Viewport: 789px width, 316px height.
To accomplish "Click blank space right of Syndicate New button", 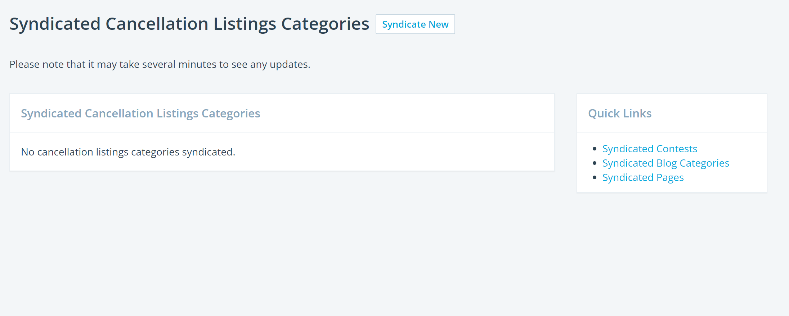I will [x=612, y=24].
